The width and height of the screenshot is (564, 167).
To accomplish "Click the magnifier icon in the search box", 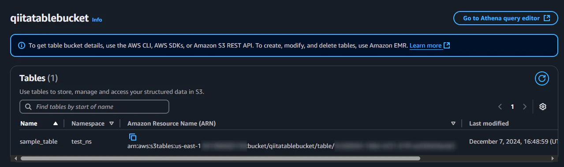I will (28, 107).
